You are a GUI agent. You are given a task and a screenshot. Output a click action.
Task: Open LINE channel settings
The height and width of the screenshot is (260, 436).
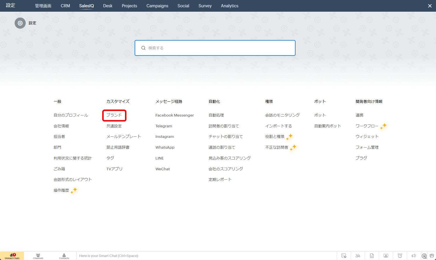tap(160, 158)
